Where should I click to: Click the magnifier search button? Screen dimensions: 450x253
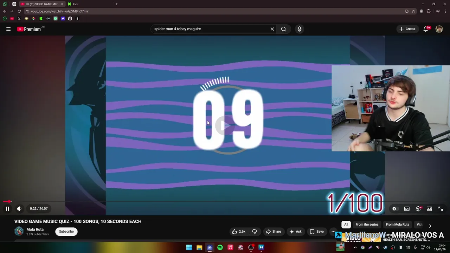pyautogui.click(x=283, y=29)
